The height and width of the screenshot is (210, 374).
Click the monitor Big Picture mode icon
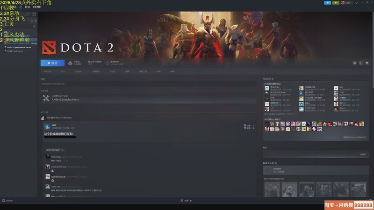point(357,3)
